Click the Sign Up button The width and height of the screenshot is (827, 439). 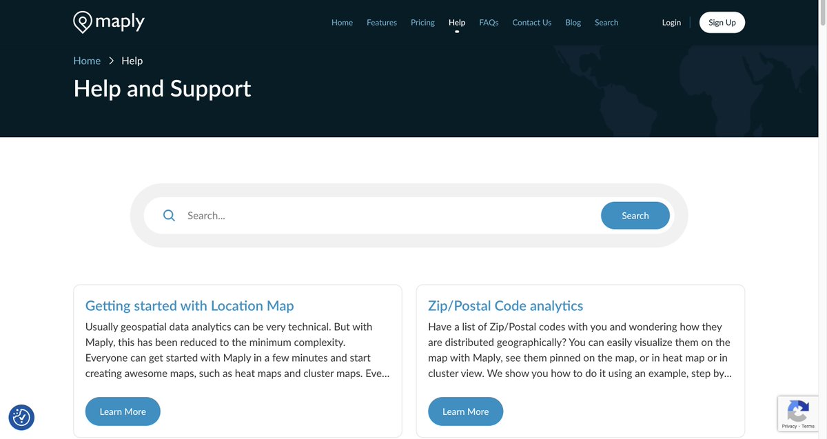click(x=722, y=22)
